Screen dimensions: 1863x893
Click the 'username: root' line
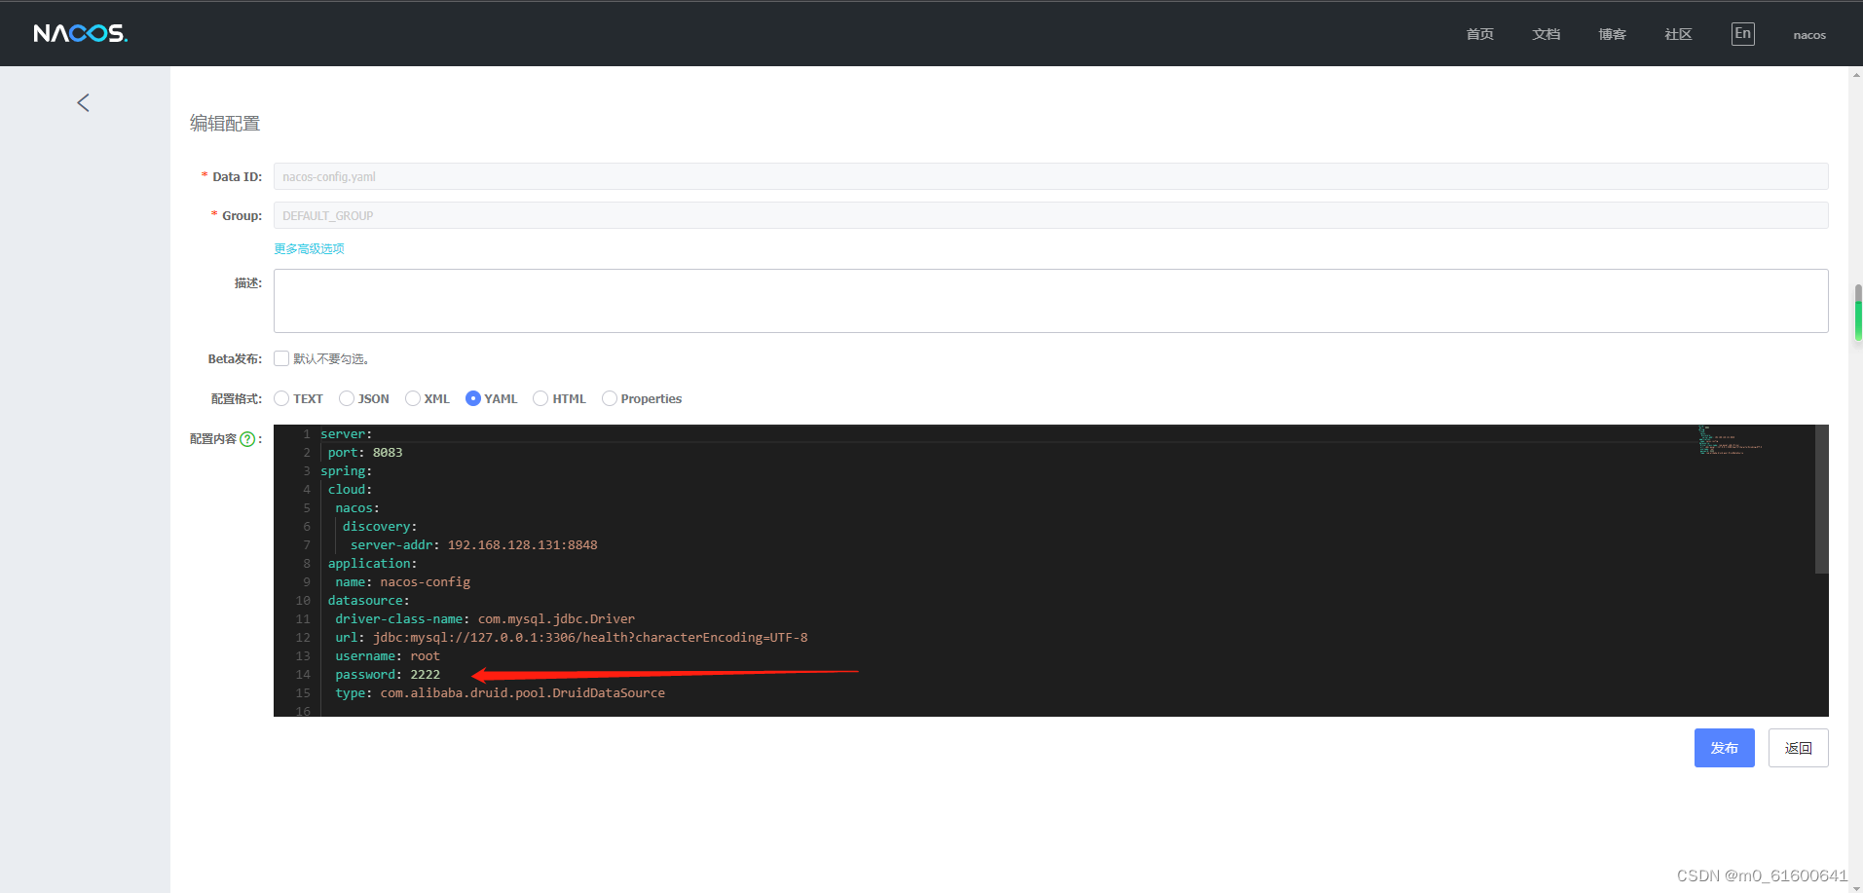pyautogui.click(x=388, y=656)
